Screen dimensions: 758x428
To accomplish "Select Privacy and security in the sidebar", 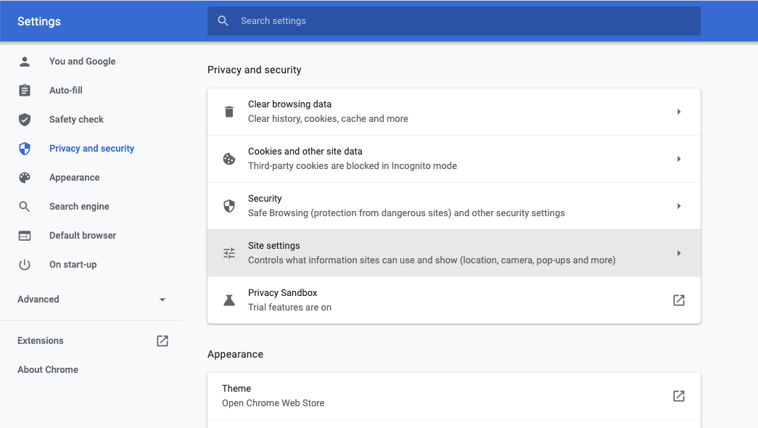I will click(x=92, y=149).
